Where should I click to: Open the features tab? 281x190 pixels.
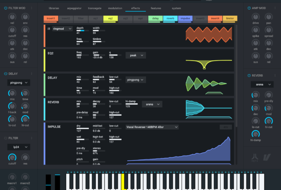point(156,8)
